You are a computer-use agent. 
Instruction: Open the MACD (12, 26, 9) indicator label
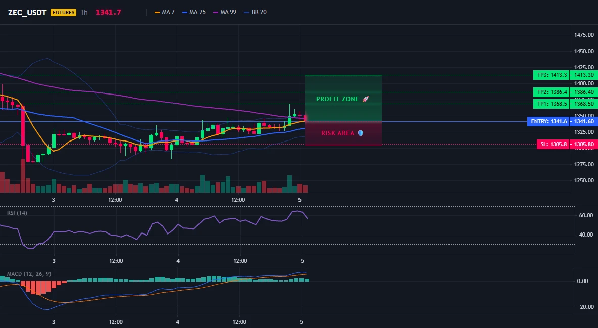click(29, 274)
